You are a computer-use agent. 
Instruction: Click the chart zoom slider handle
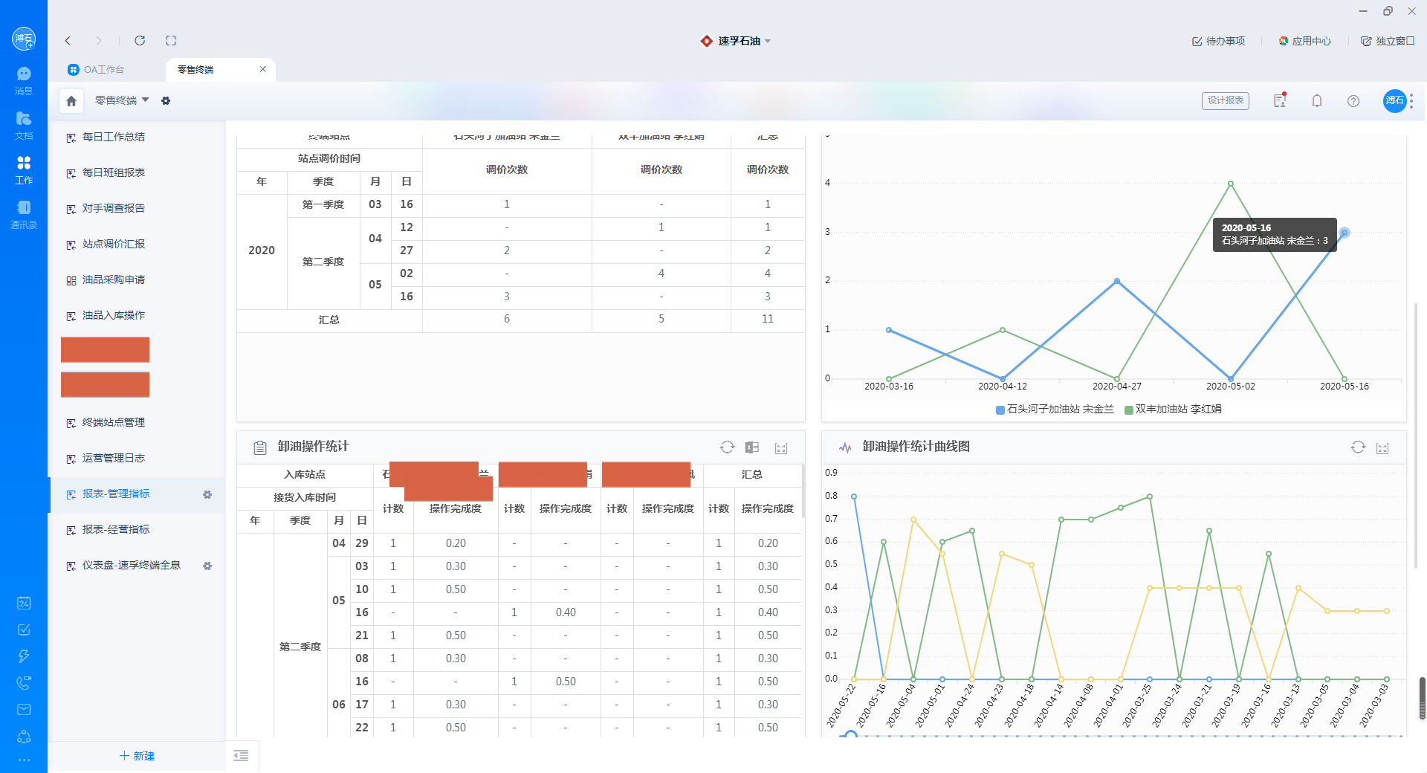click(x=851, y=735)
